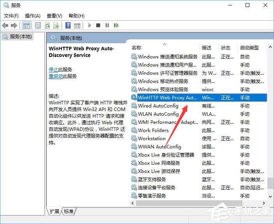Switch to the 标准 tab
The height and width of the screenshot is (224, 274).
[x=69, y=211]
